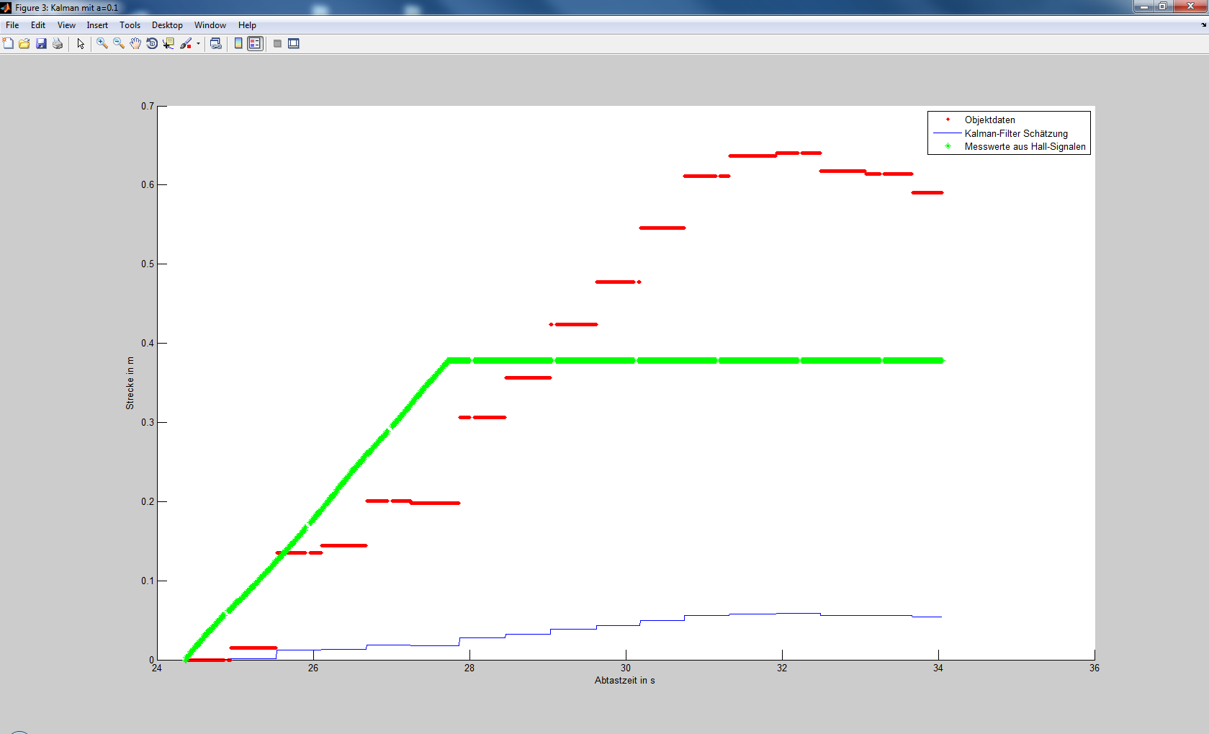This screenshot has height=734, width=1209.
Task: Open the Tools menu
Action: (x=130, y=25)
